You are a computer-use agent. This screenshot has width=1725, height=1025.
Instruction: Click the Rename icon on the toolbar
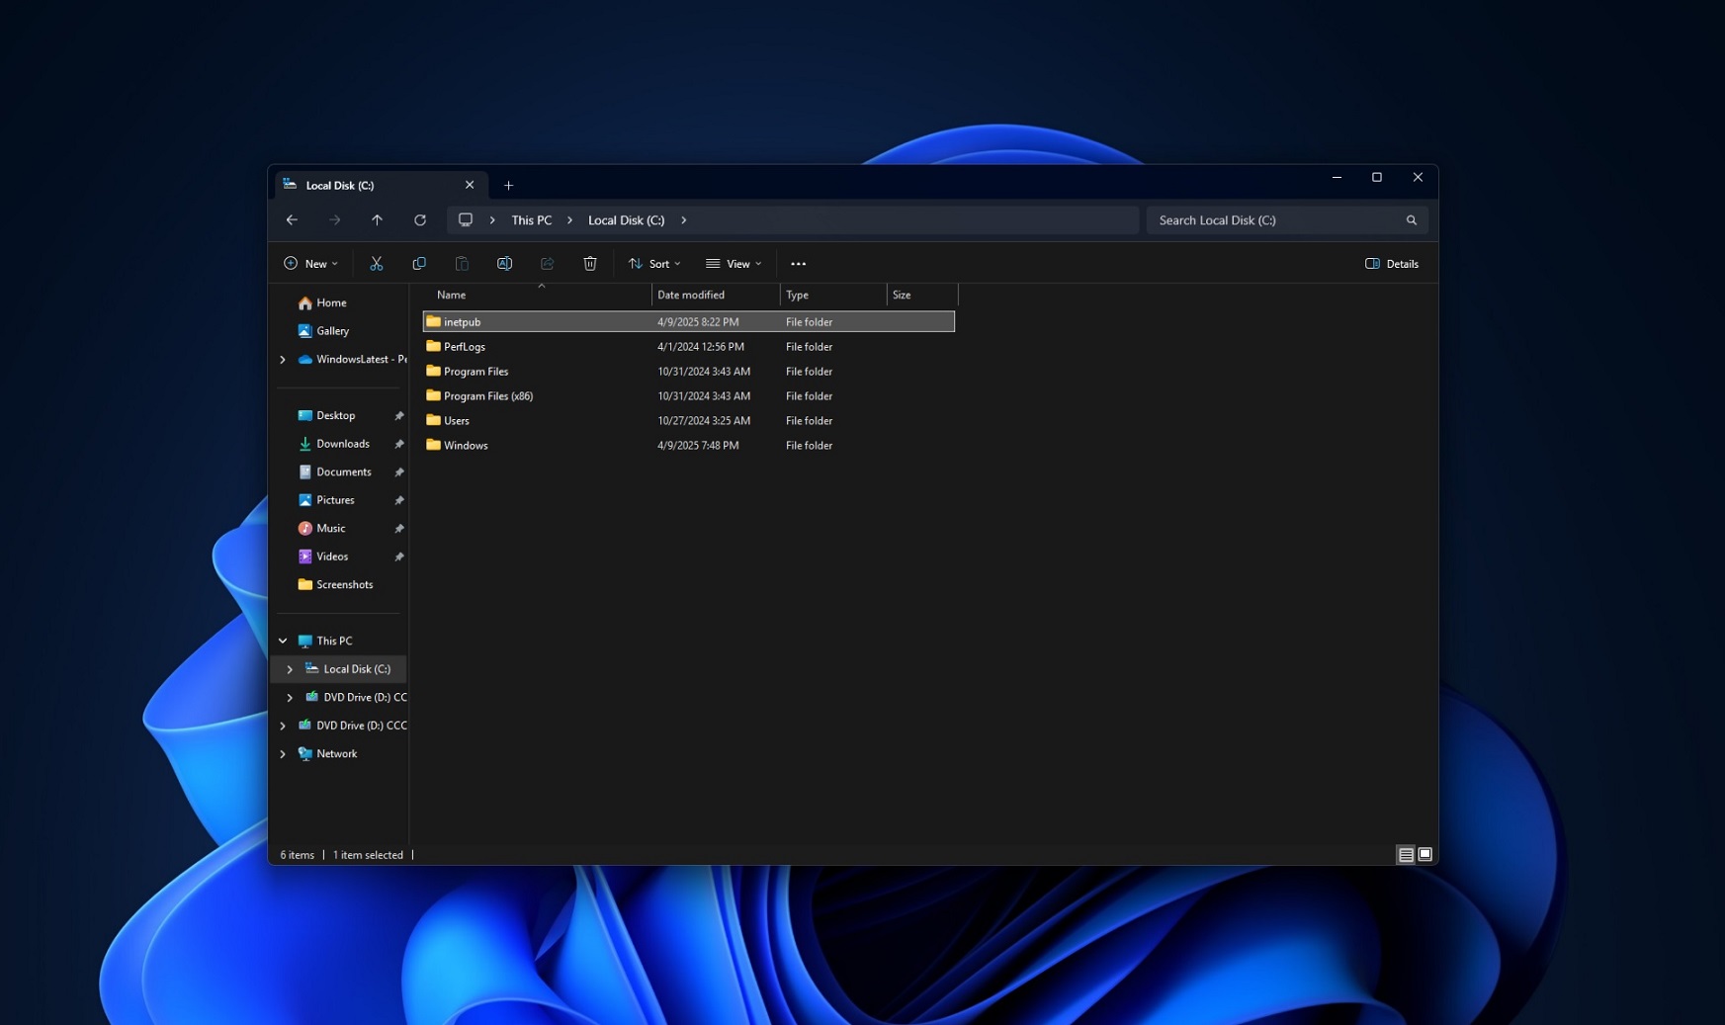pyautogui.click(x=504, y=263)
